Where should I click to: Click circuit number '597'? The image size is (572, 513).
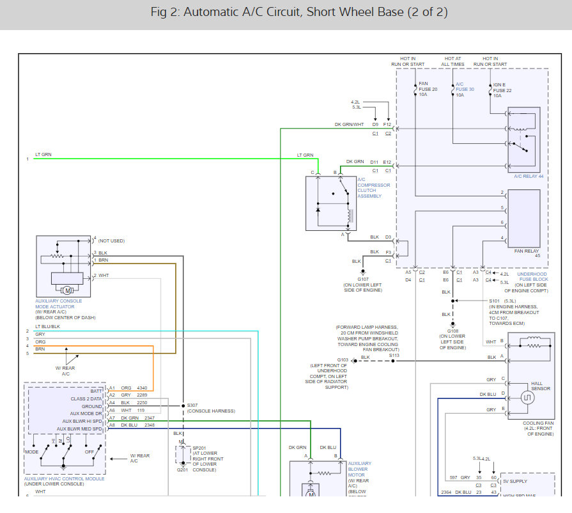453,478
